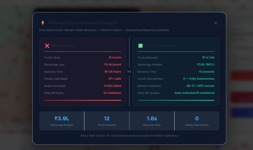Click the 'eWay Bill Updates' label
The image size is (253, 150).
148,93
